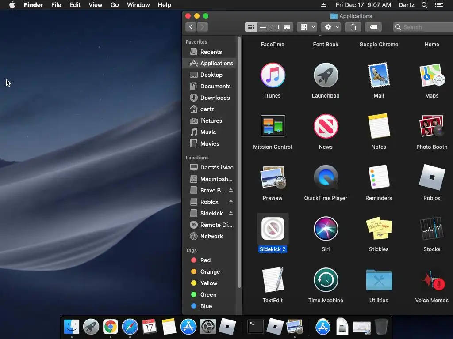Launch Google Chrome from the Dock
This screenshot has width=453, height=339.
tap(110, 327)
